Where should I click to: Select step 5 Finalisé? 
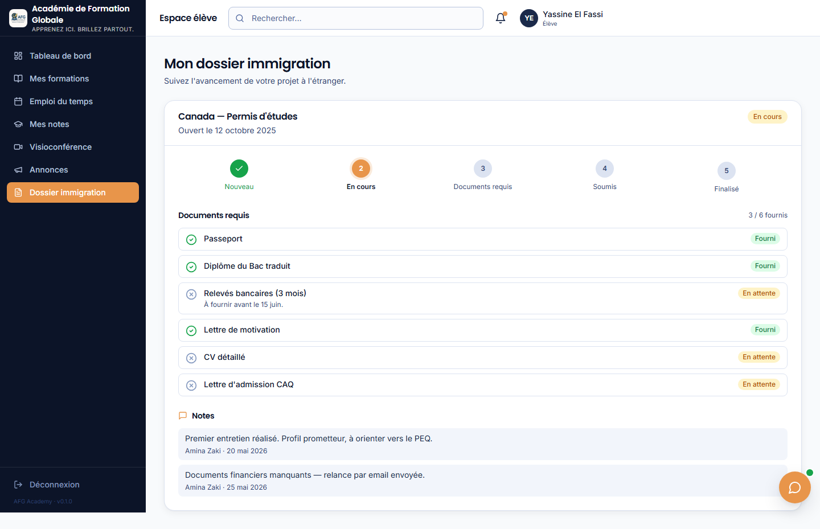[x=727, y=171]
